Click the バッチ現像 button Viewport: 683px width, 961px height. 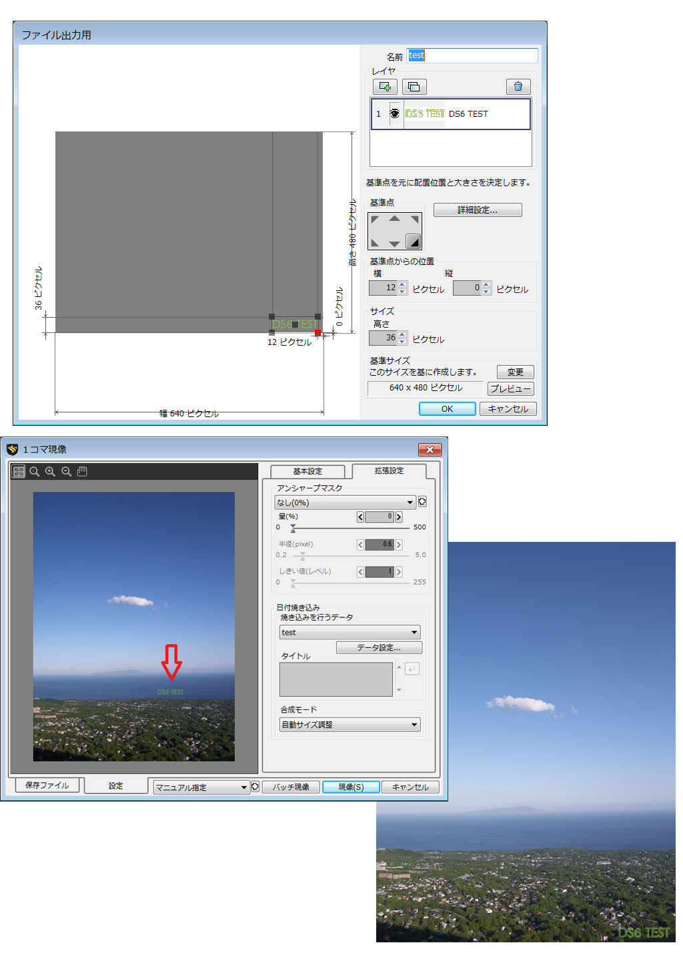point(291,787)
